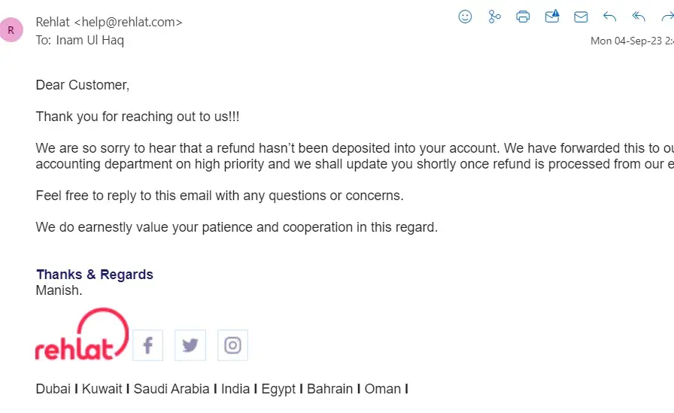
Task: Click the share branch icon in toolbar
Action: [494, 17]
